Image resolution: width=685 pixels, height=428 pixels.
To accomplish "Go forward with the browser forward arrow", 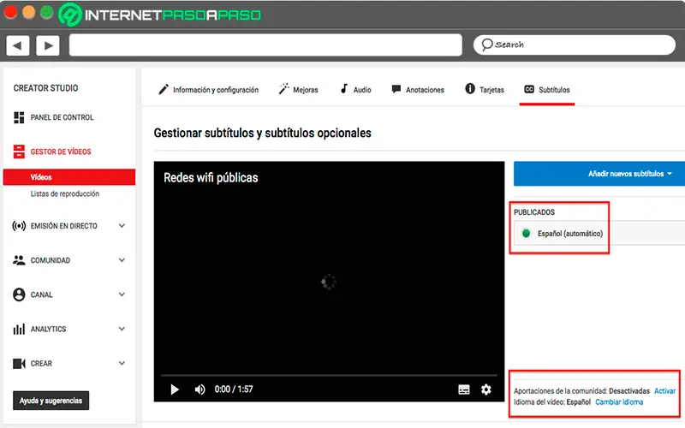I will (x=48, y=45).
